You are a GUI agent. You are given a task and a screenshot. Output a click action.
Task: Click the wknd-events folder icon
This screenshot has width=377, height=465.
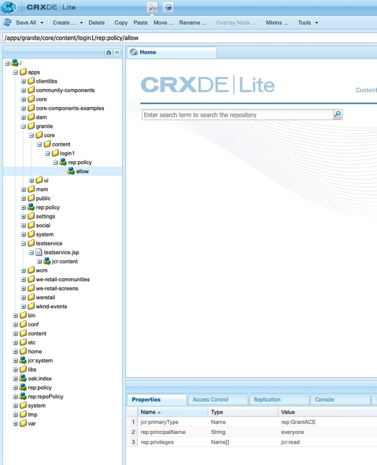coord(31,306)
